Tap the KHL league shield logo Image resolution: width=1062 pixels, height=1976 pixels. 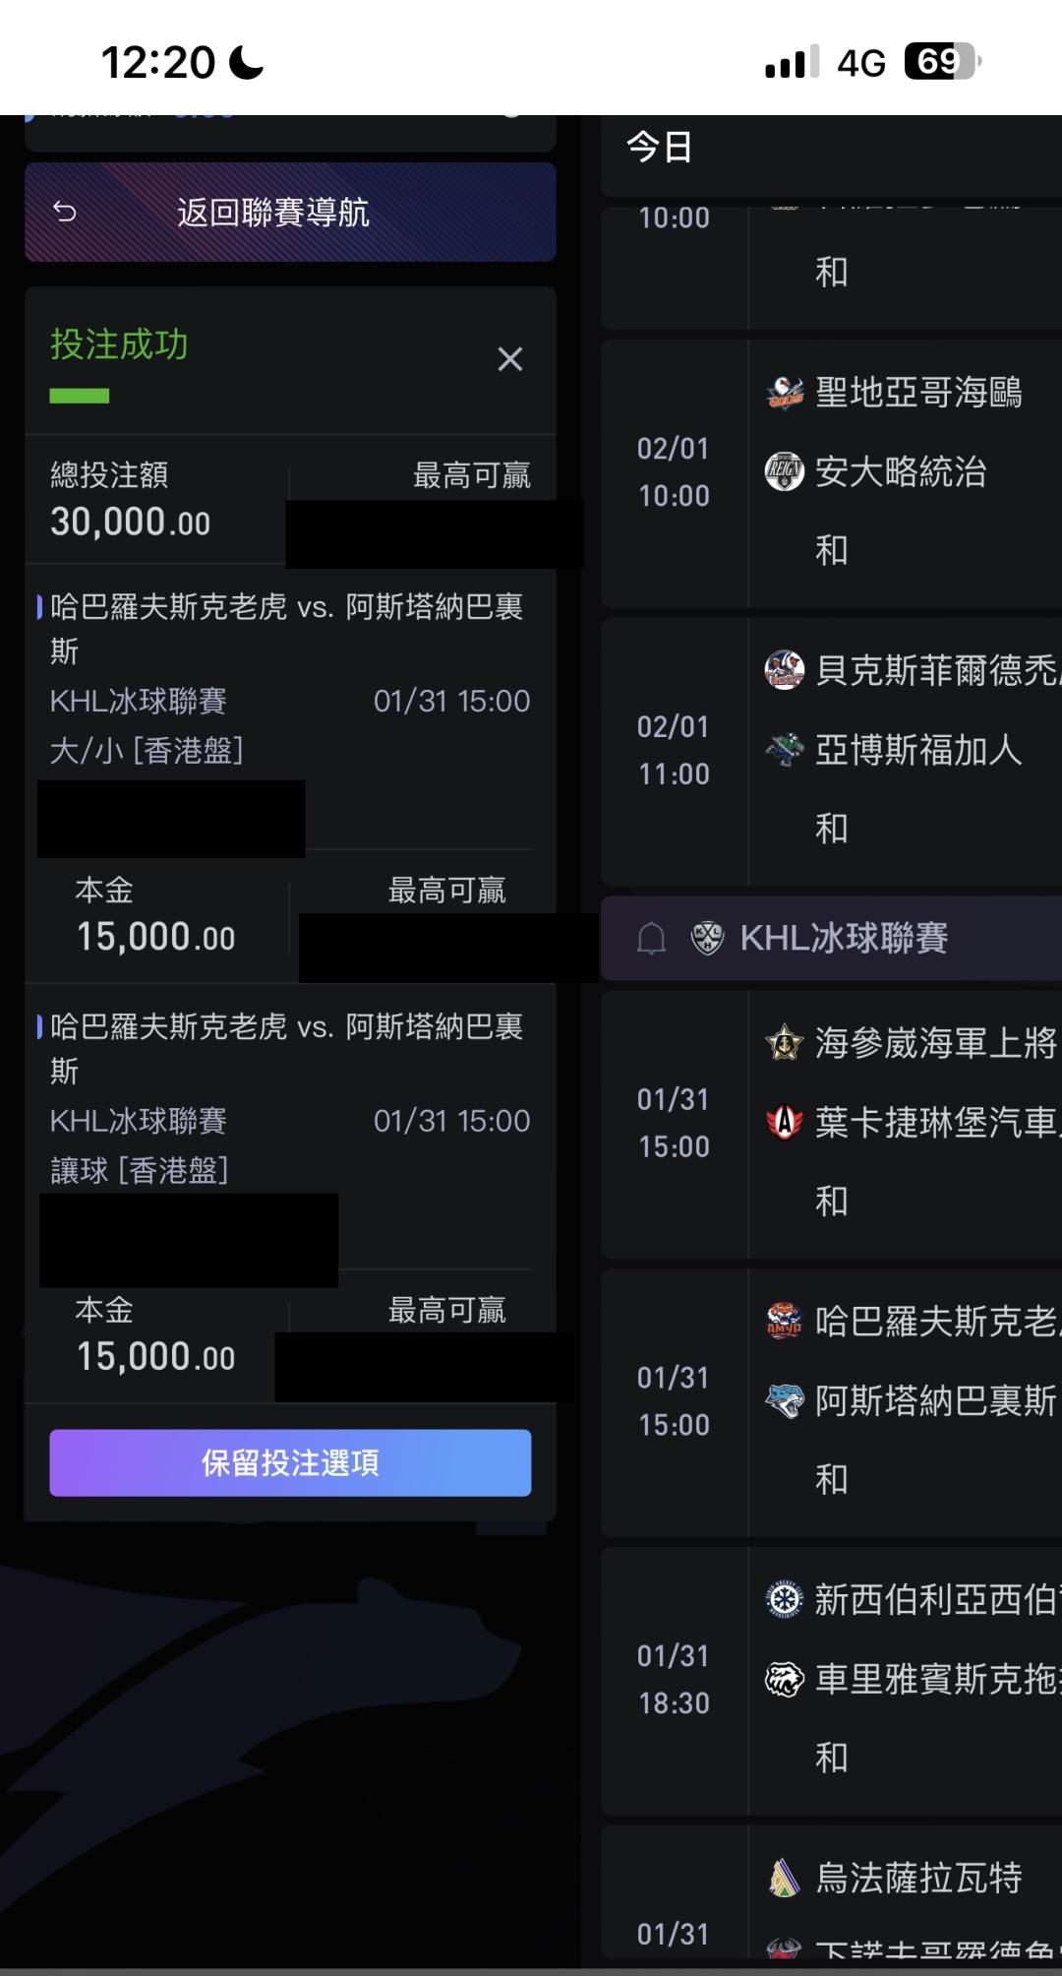pyautogui.click(x=707, y=938)
